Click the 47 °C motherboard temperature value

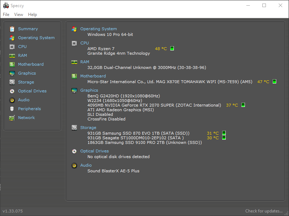click(x=263, y=82)
